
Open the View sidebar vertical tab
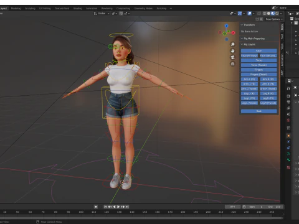pyautogui.click(x=282, y=47)
